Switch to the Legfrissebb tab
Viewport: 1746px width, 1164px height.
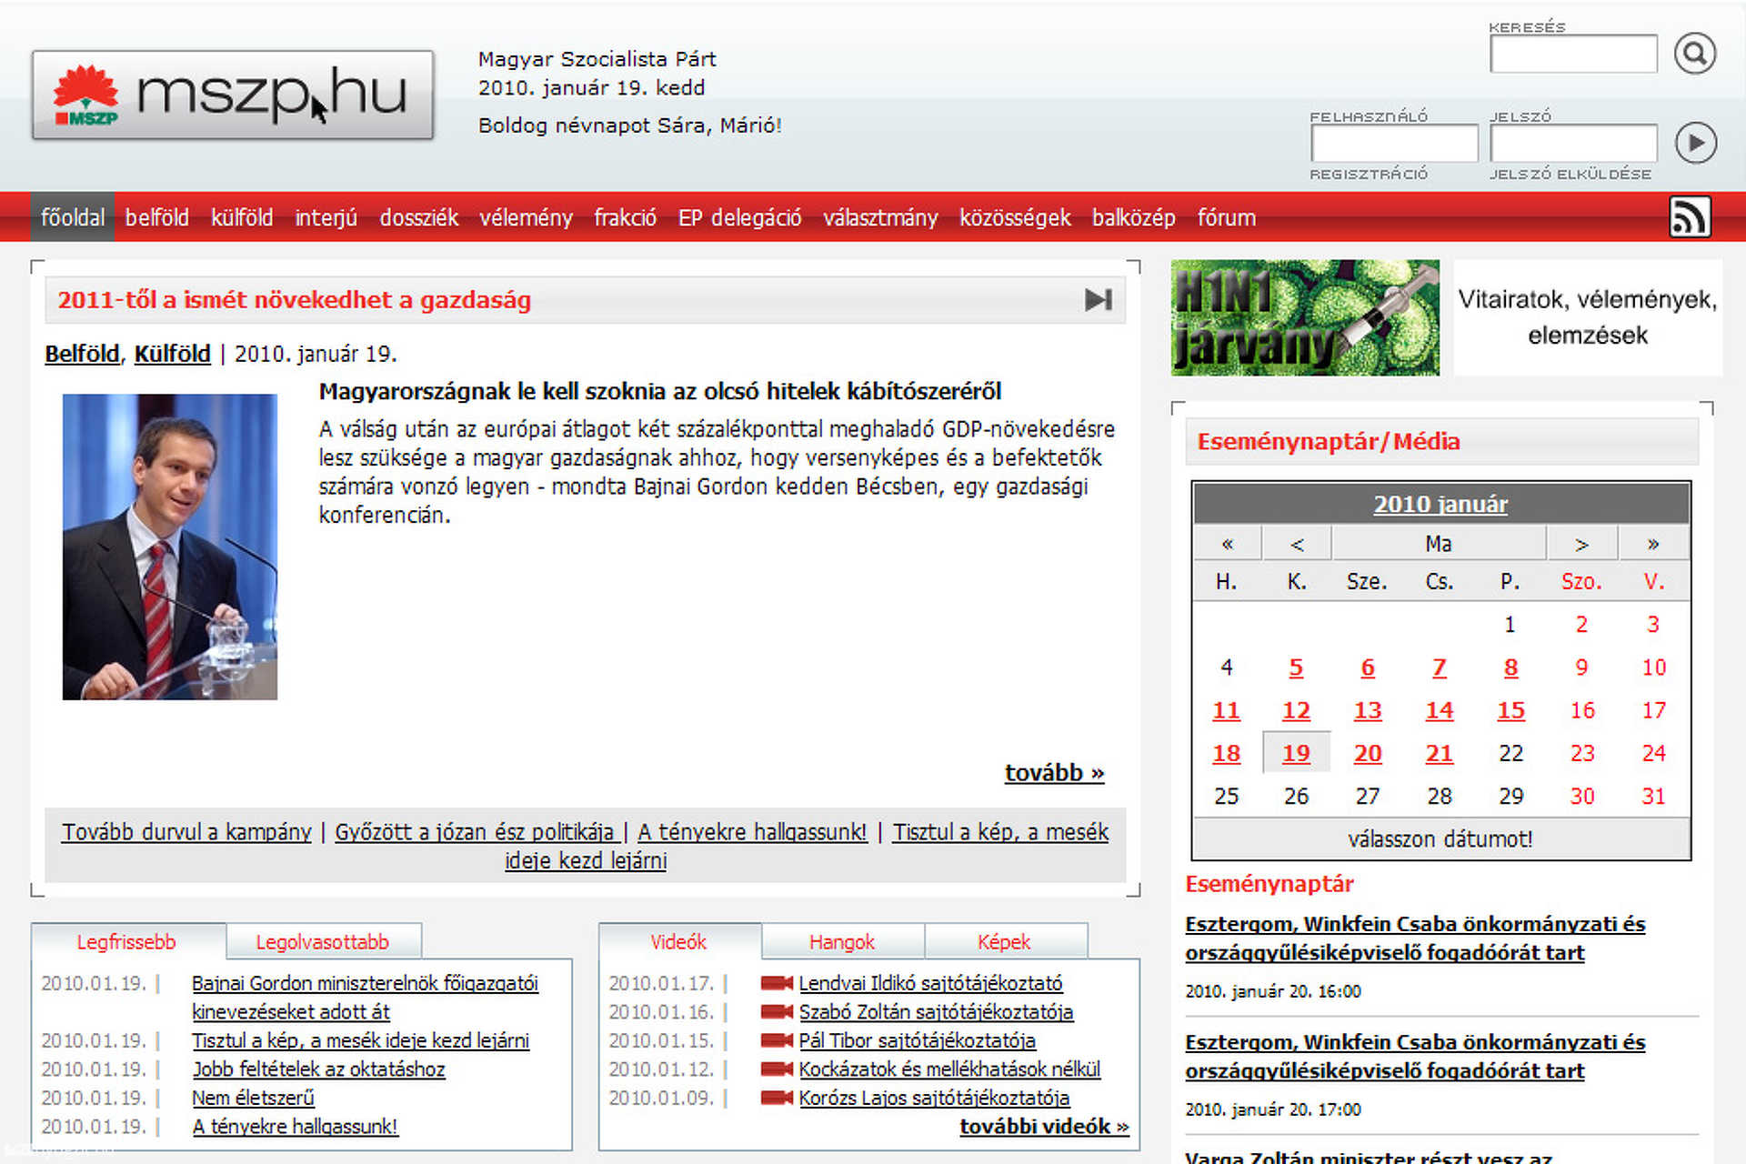[x=126, y=942]
